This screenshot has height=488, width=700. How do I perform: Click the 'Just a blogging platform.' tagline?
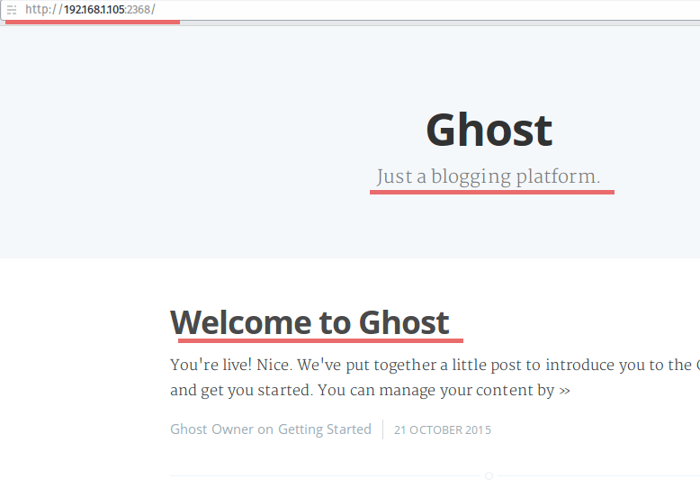point(488,176)
